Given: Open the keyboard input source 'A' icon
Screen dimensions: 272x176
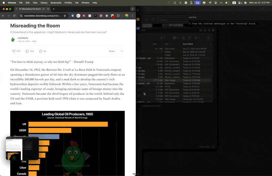Looking at the screenshot, I should (234, 3).
